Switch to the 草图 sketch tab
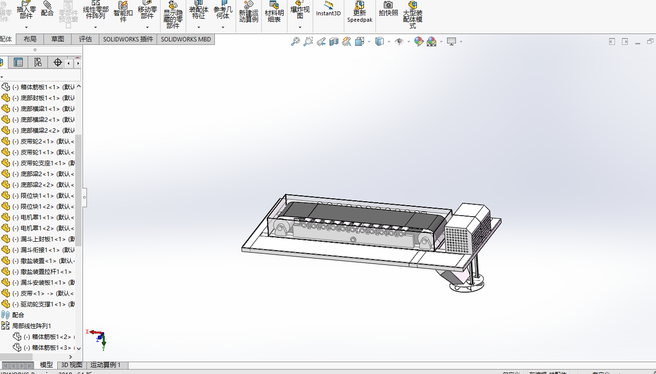This screenshot has height=374, width=656. click(58, 39)
